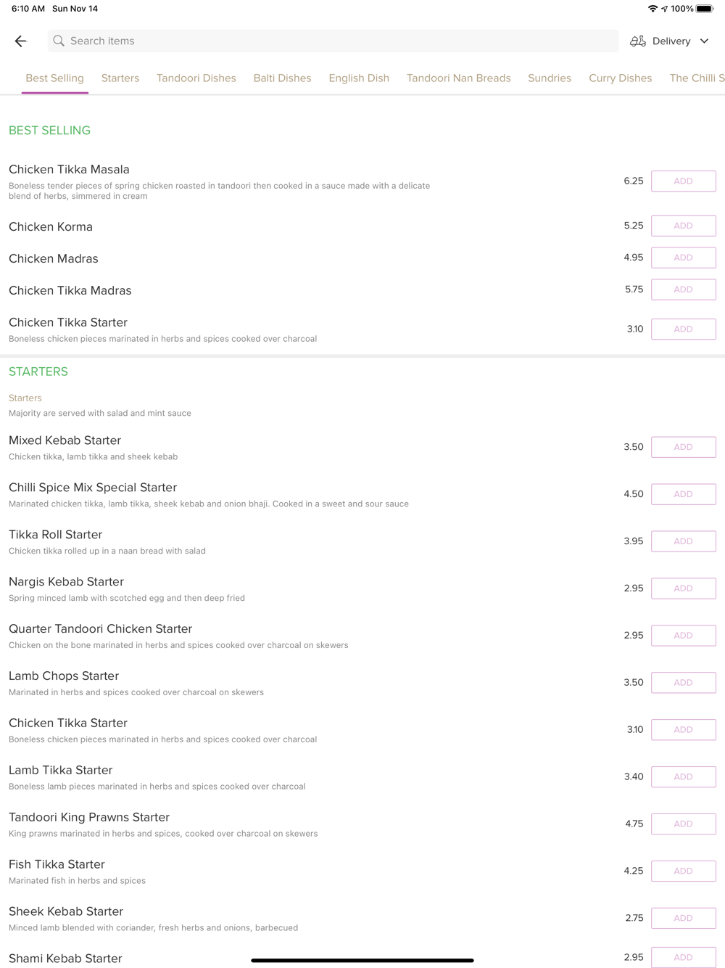Add Tikka Roll Starter
Screen dimensions: 725x968
click(683, 541)
